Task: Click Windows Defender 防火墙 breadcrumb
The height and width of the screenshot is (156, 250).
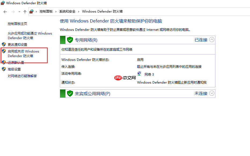Action: click(102, 12)
